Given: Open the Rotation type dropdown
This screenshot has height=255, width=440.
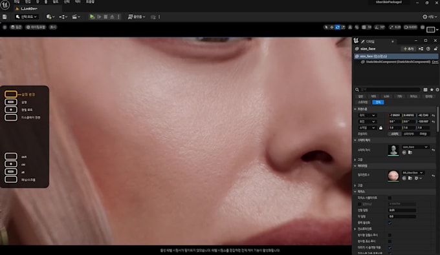Looking at the screenshot, I should (367, 121).
